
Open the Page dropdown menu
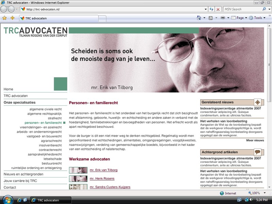coord(240,18)
